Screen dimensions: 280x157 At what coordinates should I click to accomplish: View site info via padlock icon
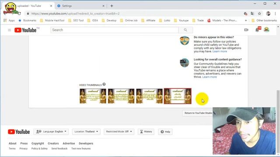point(28,14)
